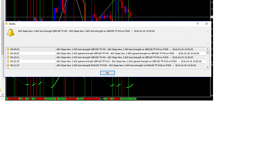The image size is (257, 154).
Task: Close the Alerts dialog with the X
Action: tap(206, 24)
